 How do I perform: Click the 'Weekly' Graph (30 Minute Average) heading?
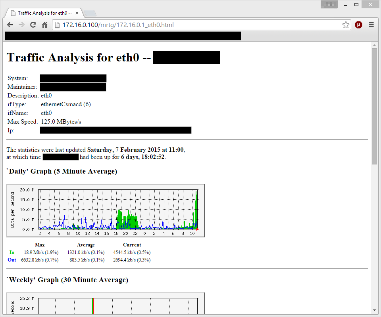(x=67, y=280)
